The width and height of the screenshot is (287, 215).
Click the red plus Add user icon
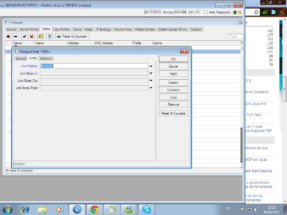point(8,36)
